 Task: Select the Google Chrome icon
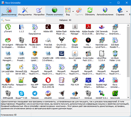75,40
